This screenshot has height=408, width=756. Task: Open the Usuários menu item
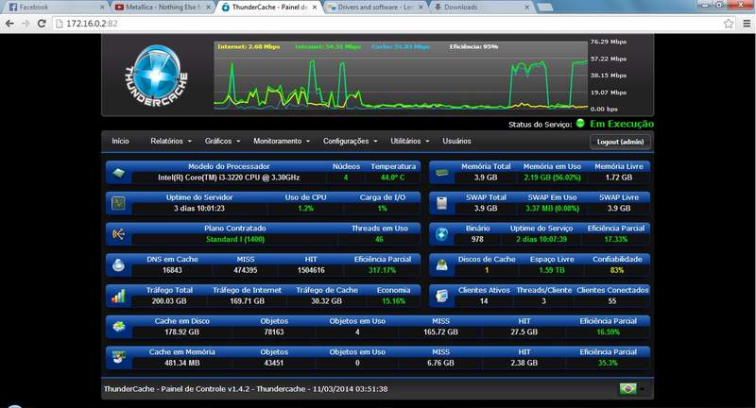point(456,141)
